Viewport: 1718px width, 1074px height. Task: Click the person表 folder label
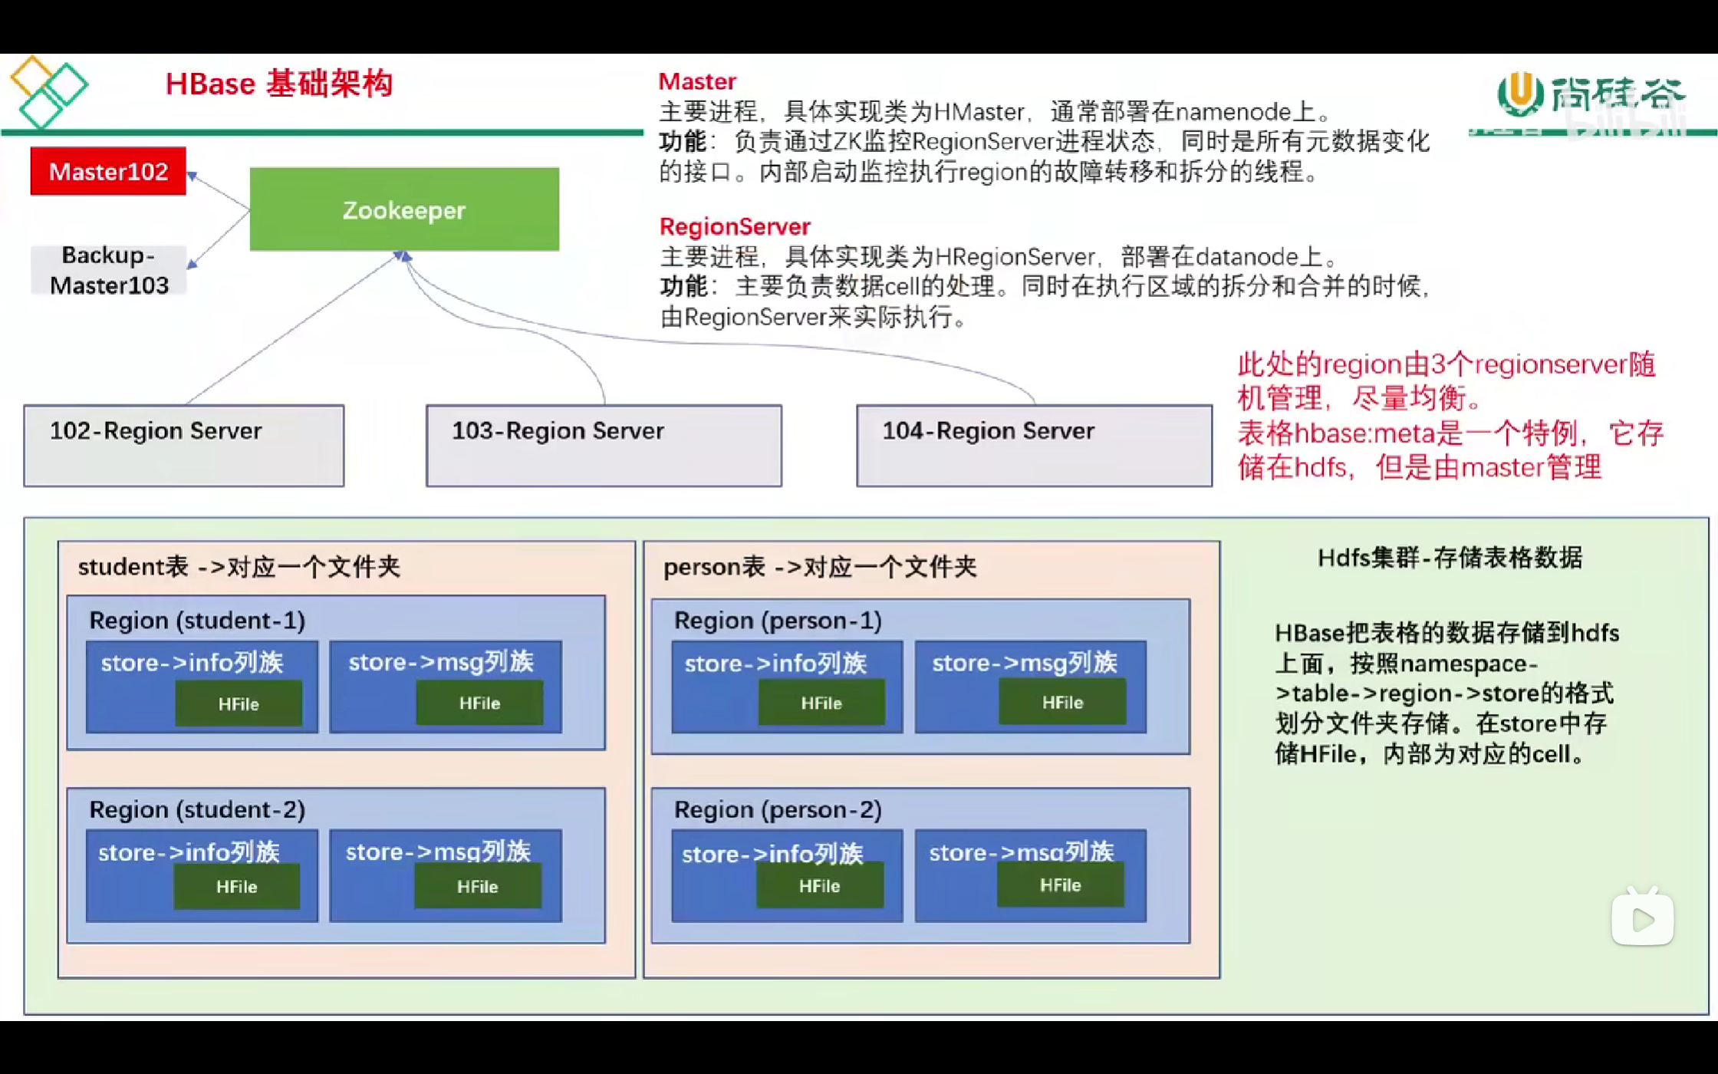point(820,567)
